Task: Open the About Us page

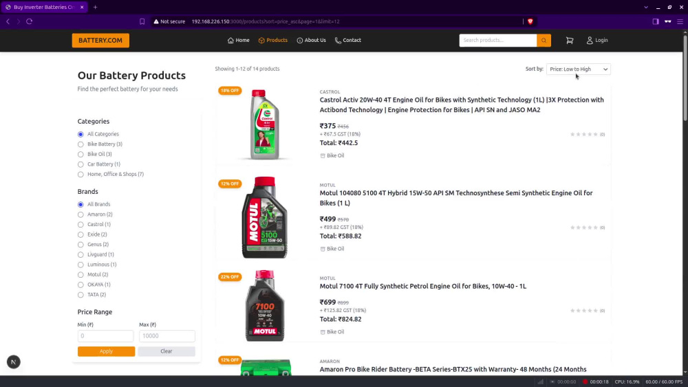Action: click(x=311, y=41)
